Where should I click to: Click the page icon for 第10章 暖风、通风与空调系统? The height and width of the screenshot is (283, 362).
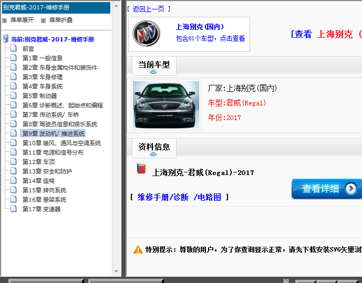coord(14,143)
